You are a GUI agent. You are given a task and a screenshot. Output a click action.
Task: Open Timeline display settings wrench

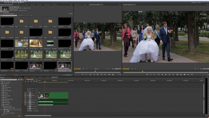[x=37, y=82]
